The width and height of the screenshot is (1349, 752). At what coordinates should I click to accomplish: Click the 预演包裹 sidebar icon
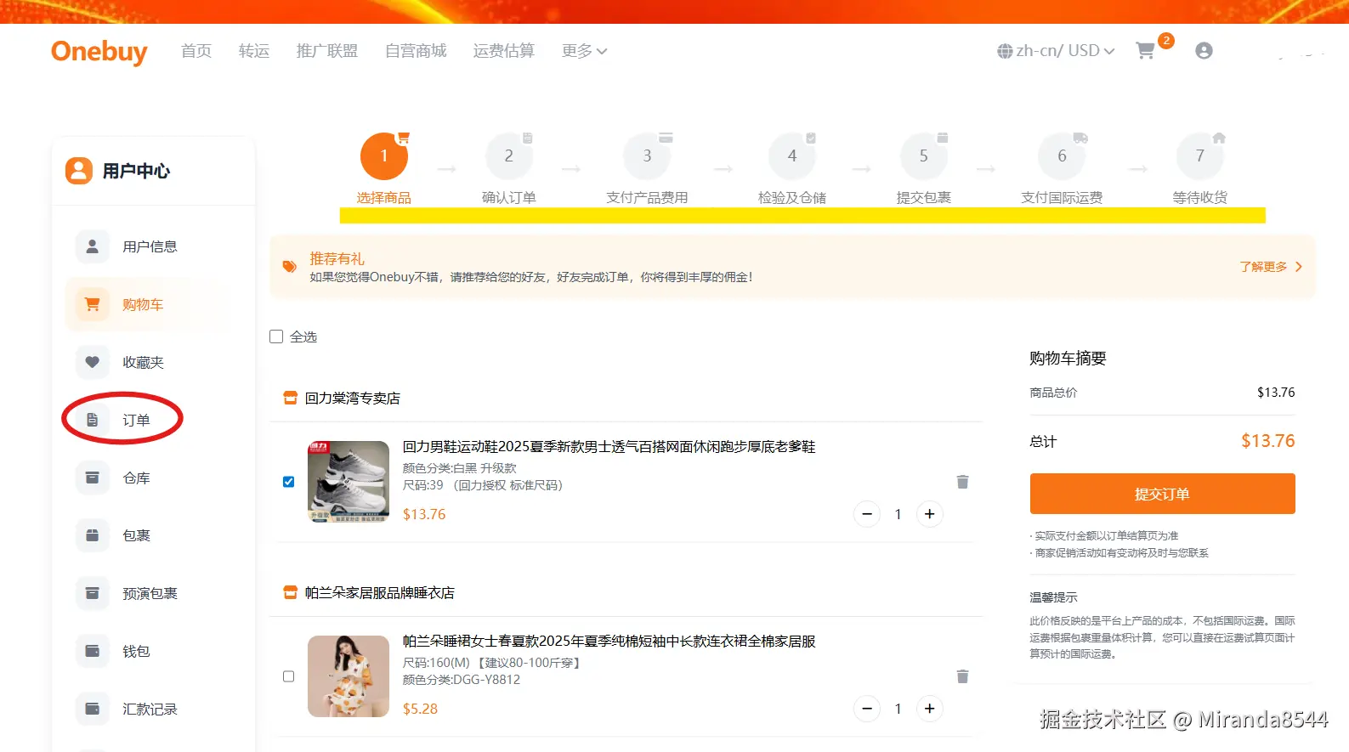point(93,593)
